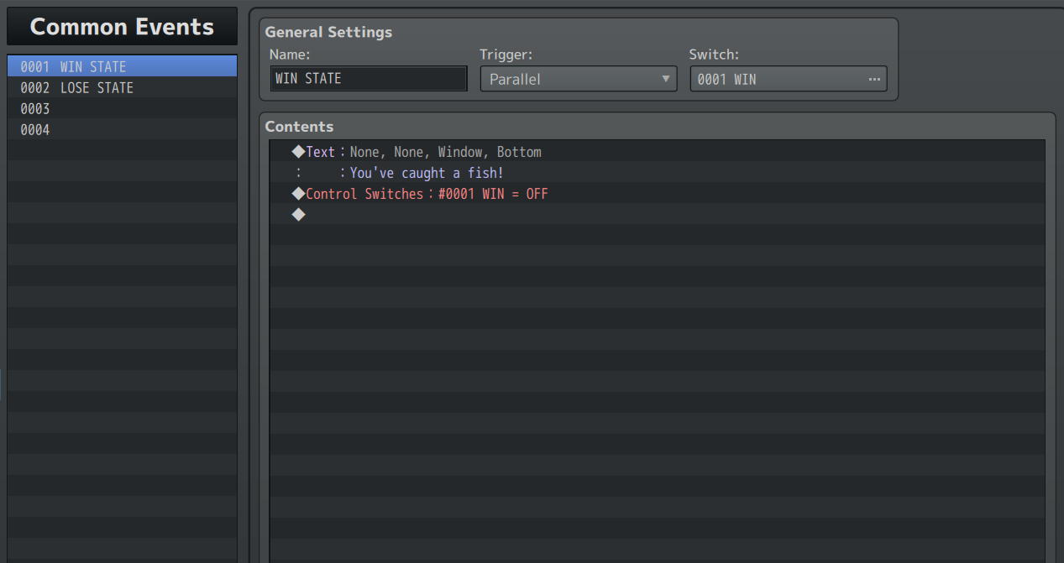
Task: Select the 0002 LOSE STATE common event
Action: (x=122, y=87)
